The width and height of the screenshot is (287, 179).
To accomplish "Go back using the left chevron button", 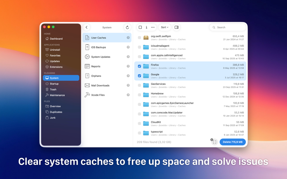I will (87, 27).
